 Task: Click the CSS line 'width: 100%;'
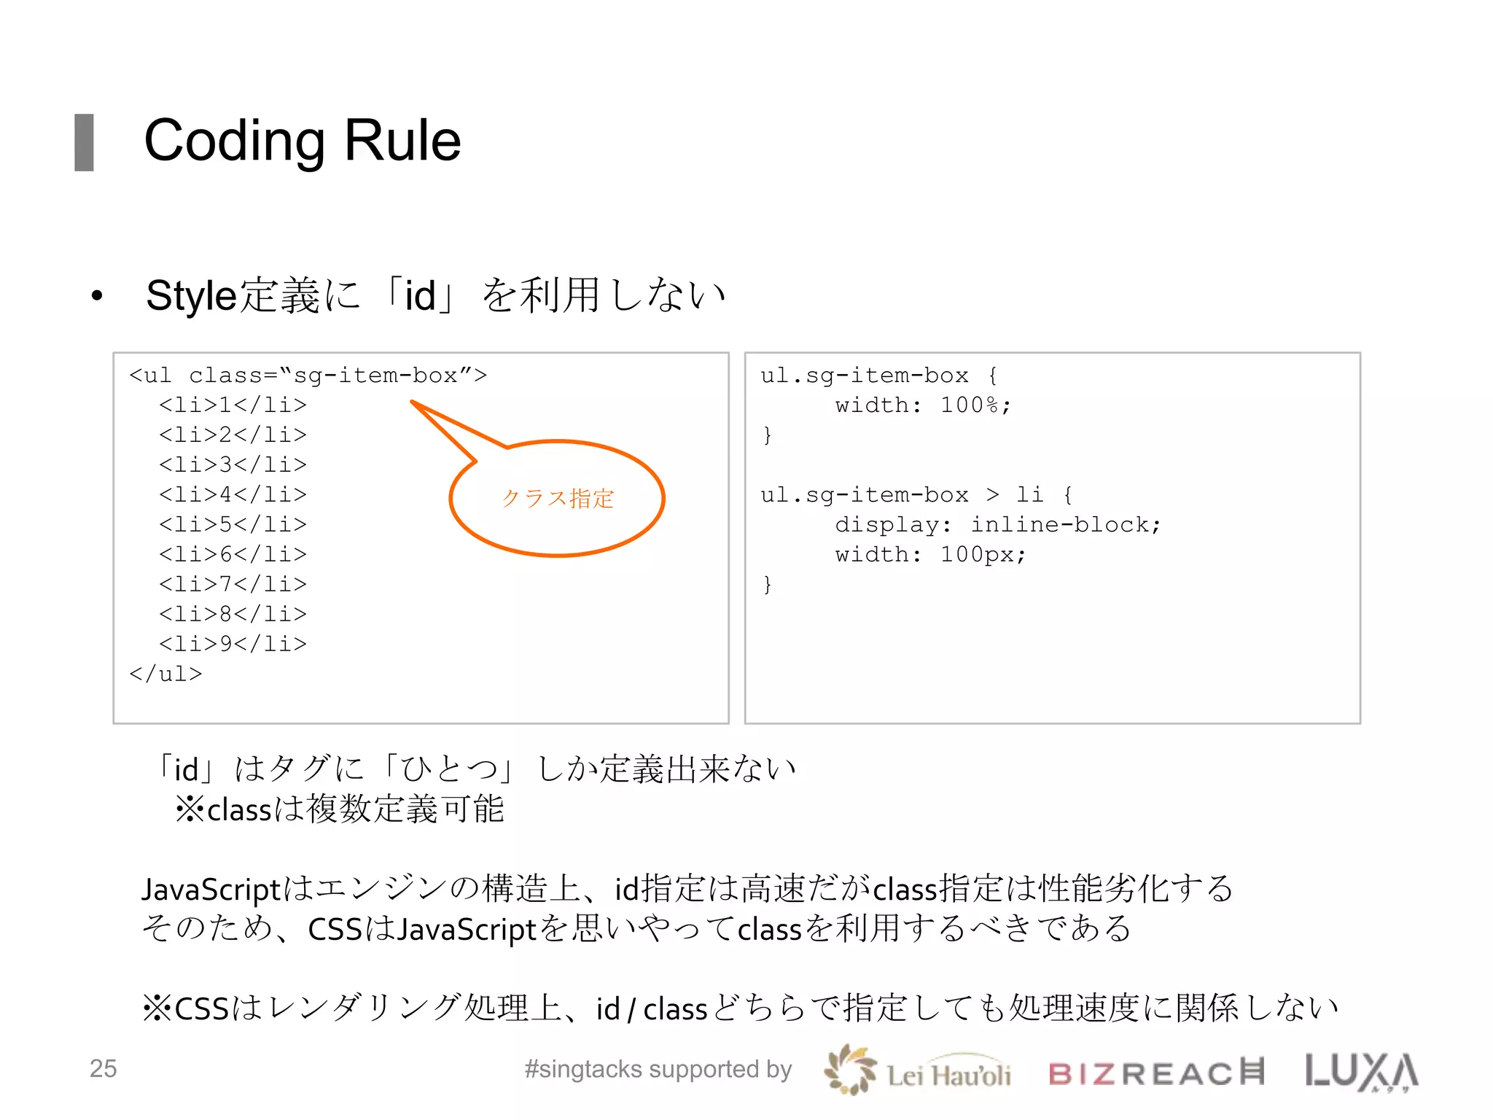(924, 405)
